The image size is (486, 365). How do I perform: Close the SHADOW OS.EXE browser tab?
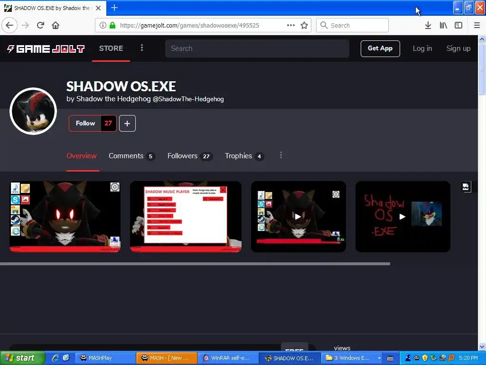98,8
